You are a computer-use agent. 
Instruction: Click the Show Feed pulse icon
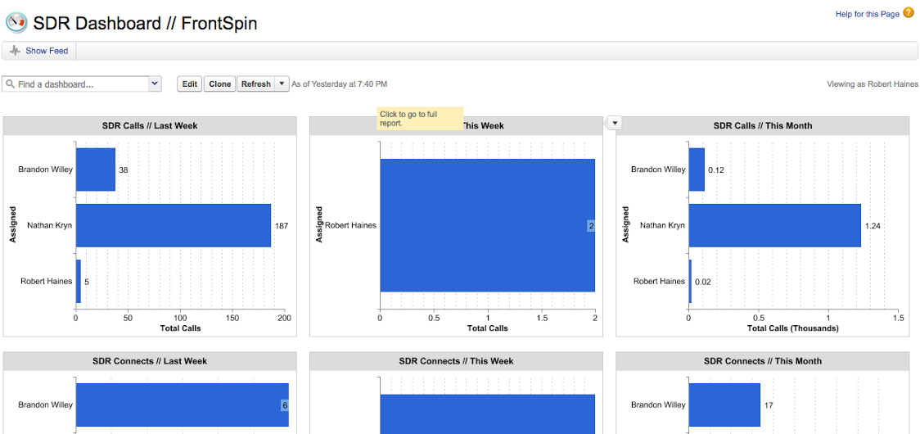pyautogui.click(x=15, y=51)
